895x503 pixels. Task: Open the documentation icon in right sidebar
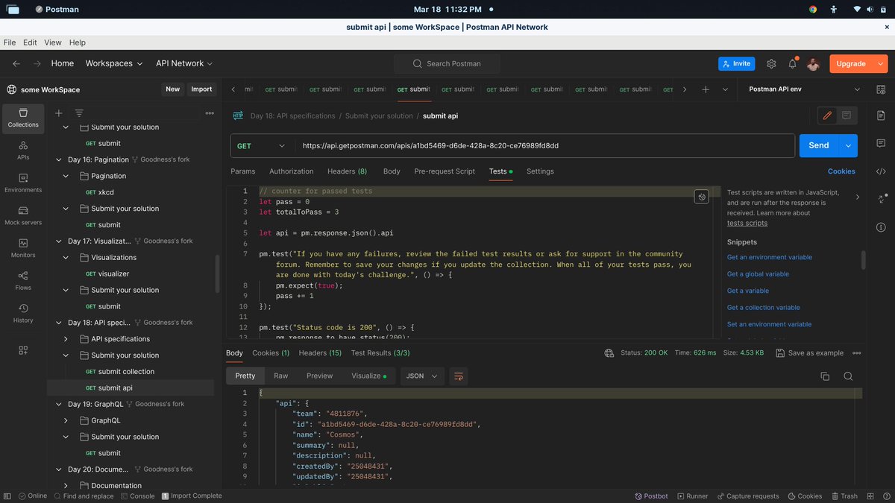[x=881, y=116]
